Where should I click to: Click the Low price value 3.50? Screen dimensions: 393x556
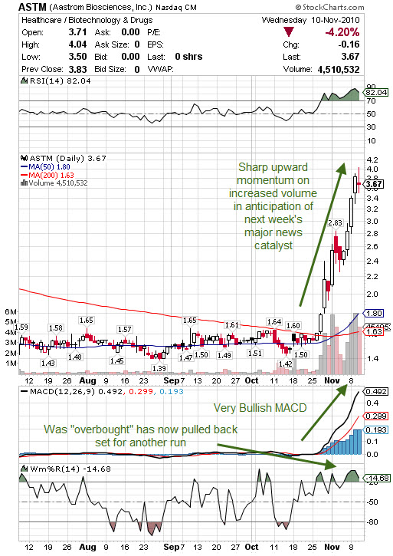coord(77,57)
